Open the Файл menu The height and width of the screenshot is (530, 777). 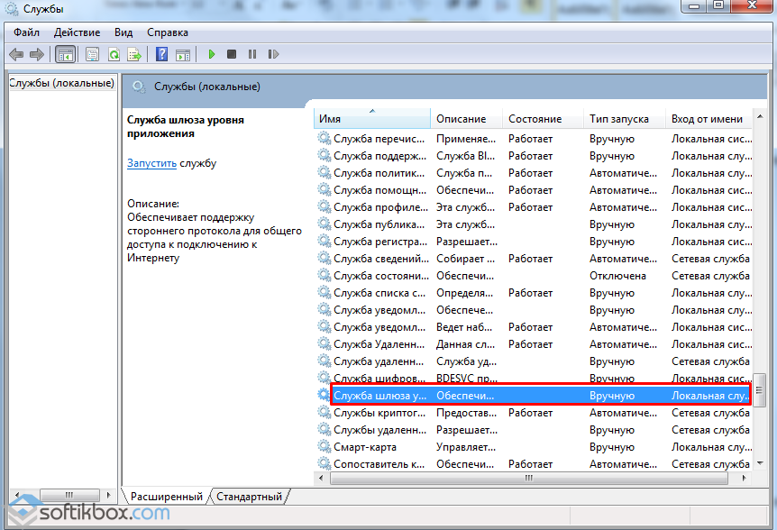[x=26, y=32]
